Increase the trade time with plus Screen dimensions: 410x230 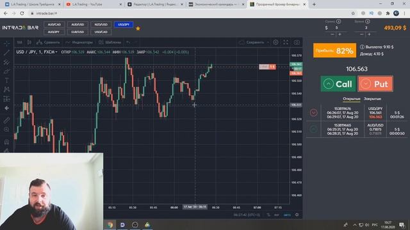[369, 34]
